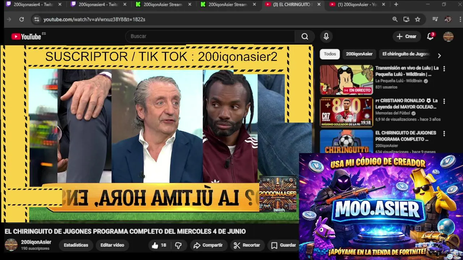
Task: Reload the page with the refresh icon
Action: click(x=22, y=19)
